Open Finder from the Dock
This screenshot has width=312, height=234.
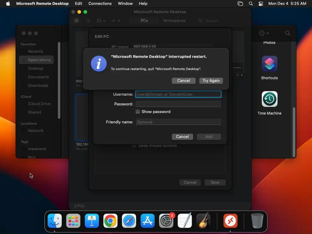[55, 221]
